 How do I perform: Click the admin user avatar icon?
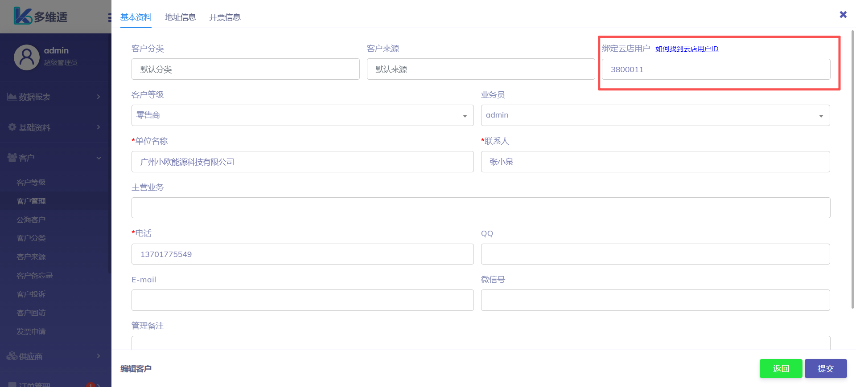point(27,57)
